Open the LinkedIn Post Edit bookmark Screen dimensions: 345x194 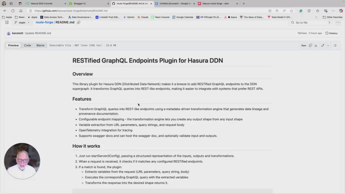pos(107,17)
